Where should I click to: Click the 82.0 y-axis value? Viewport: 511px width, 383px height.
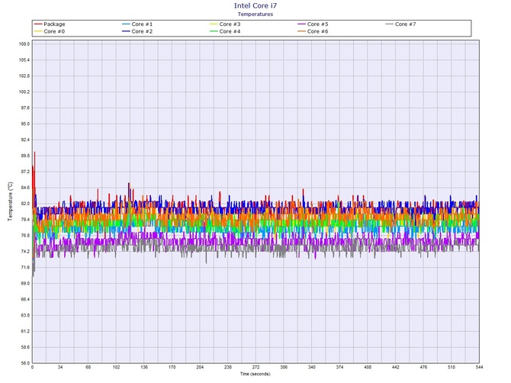[x=25, y=204]
